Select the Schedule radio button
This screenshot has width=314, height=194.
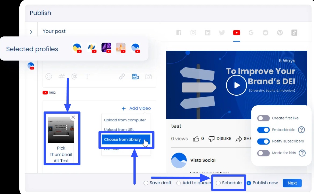coord(218,183)
